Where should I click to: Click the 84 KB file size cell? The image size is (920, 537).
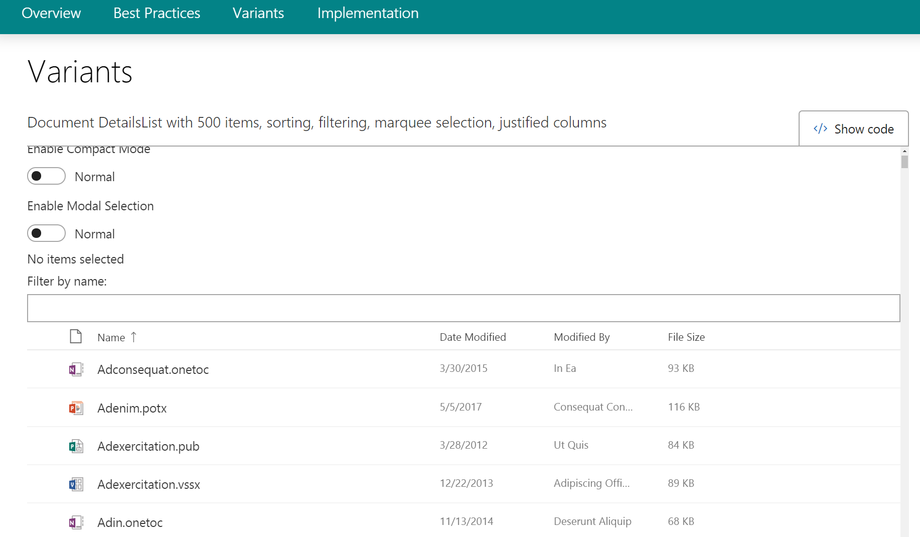[681, 445]
